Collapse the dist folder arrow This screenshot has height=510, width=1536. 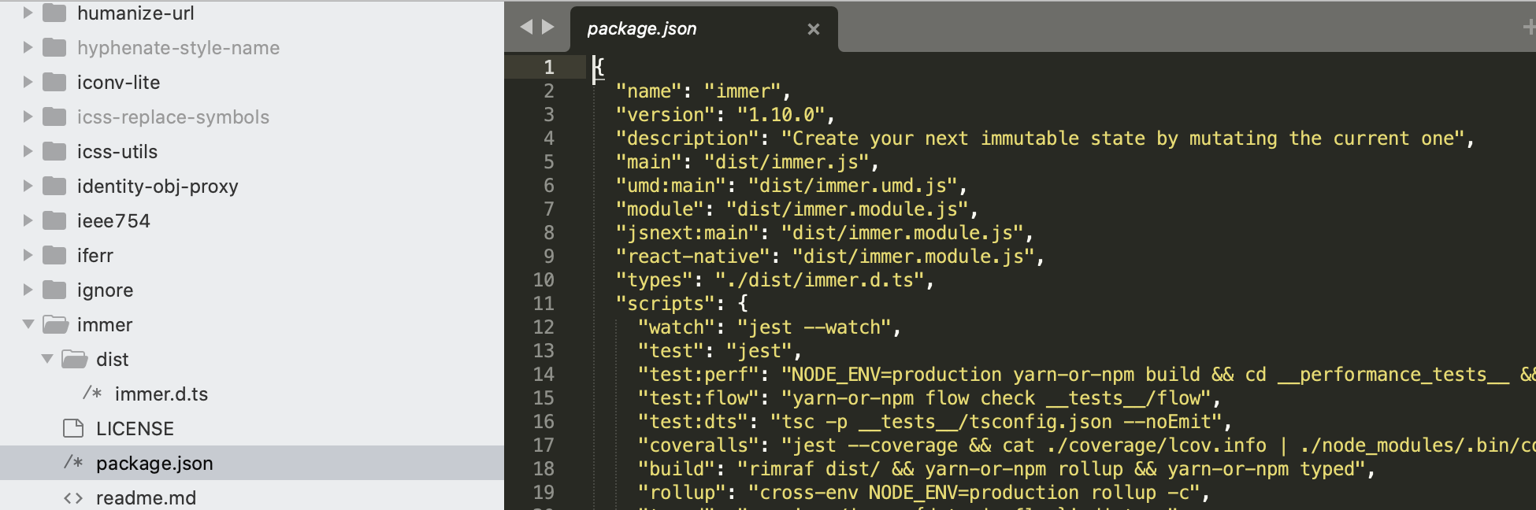[47, 359]
